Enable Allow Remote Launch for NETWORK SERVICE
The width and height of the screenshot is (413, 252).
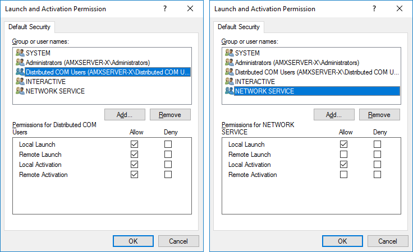(x=343, y=155)
